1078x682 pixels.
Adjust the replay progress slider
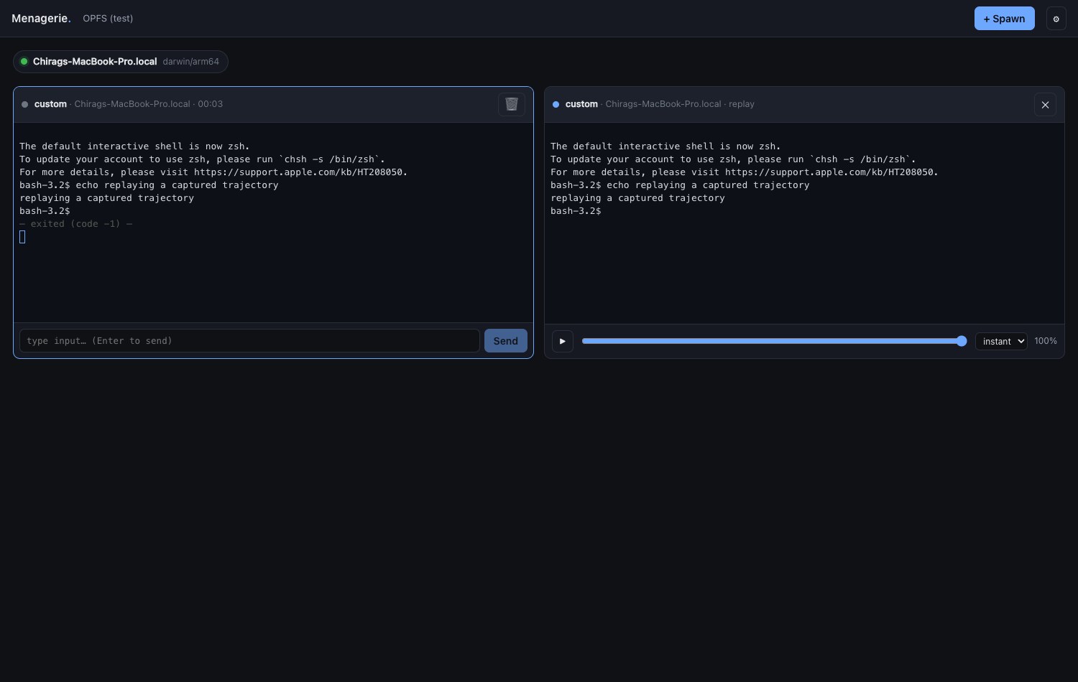click(x=775, y=341)
